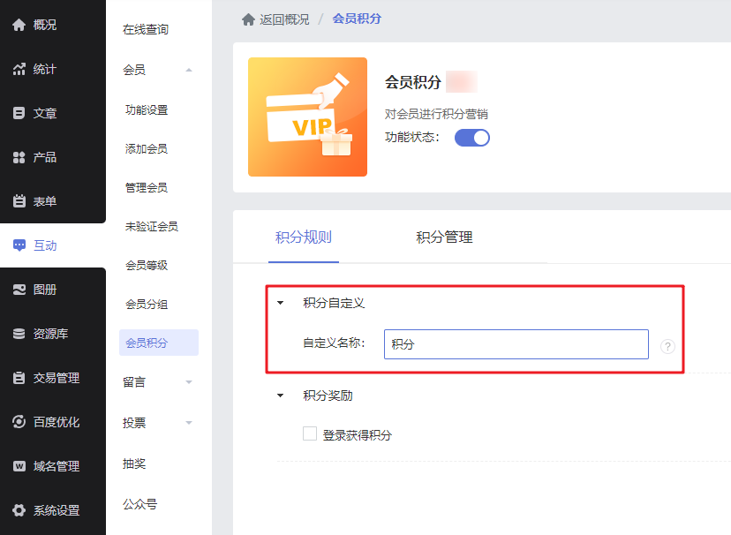Collapse the 会员 submenu arrow

[x=189, y=70]
